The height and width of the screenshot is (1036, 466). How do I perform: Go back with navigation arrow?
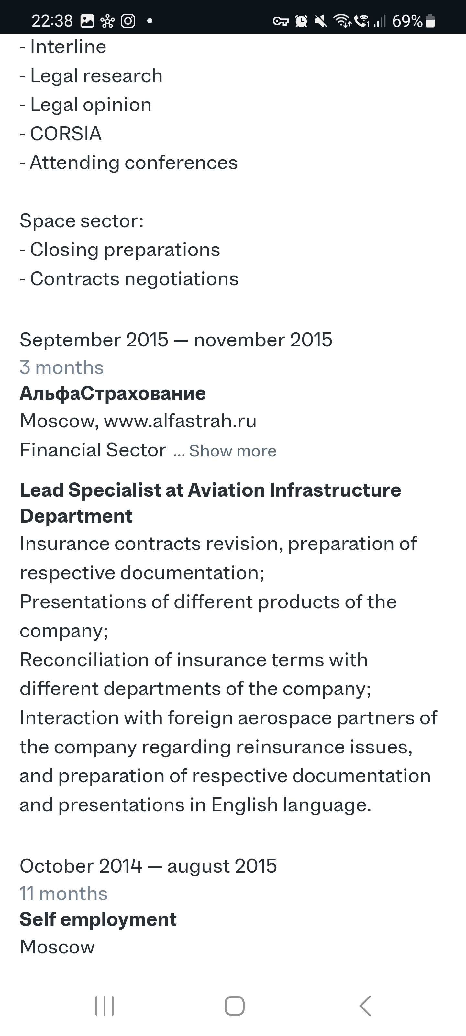[x=365, y=1006]
